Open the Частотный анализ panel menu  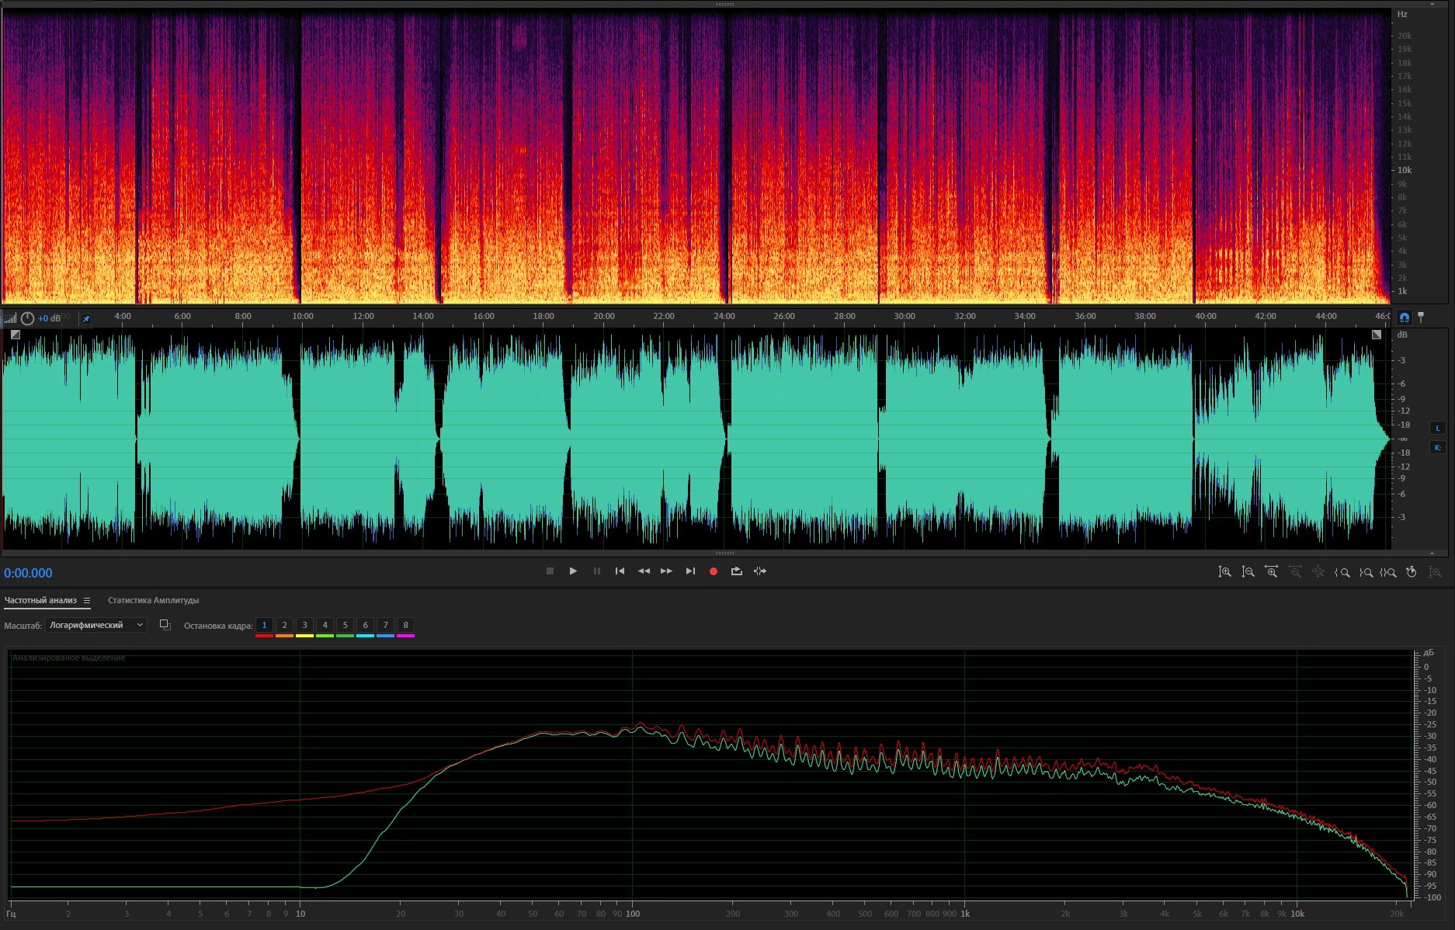click(87, 600)
